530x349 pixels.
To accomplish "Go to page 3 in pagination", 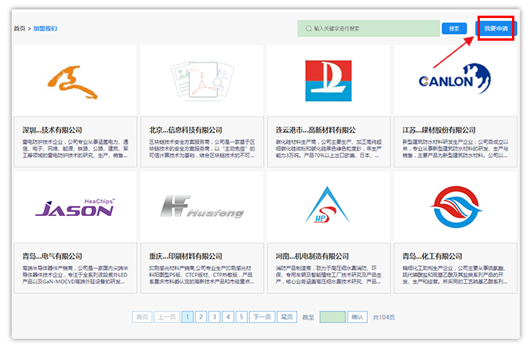I will coord(215,317).
